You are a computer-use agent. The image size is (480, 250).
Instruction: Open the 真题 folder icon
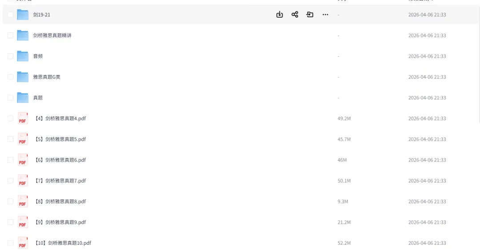(23, 98)
